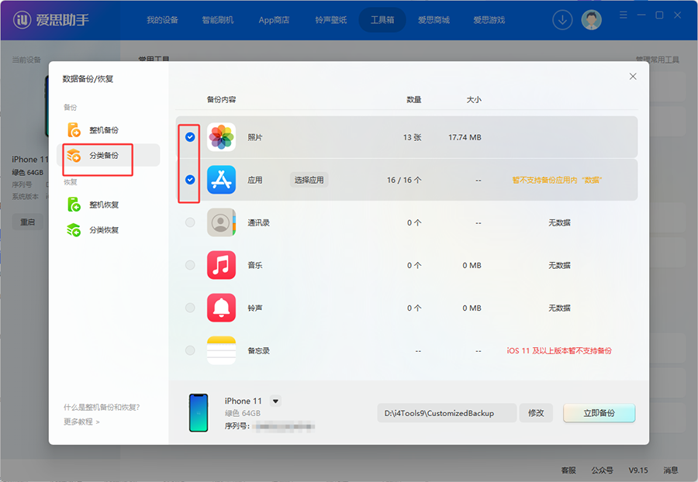
Task: Click the 暂不支持备份应用内 "数据" notice
Action: tap(557, 180)
